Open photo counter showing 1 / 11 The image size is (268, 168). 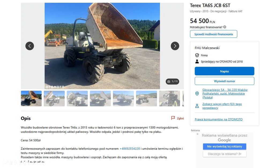172,81
